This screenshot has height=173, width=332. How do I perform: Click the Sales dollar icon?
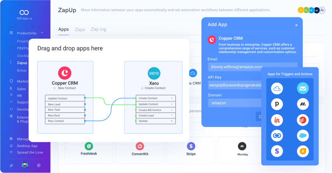(11, 89)
